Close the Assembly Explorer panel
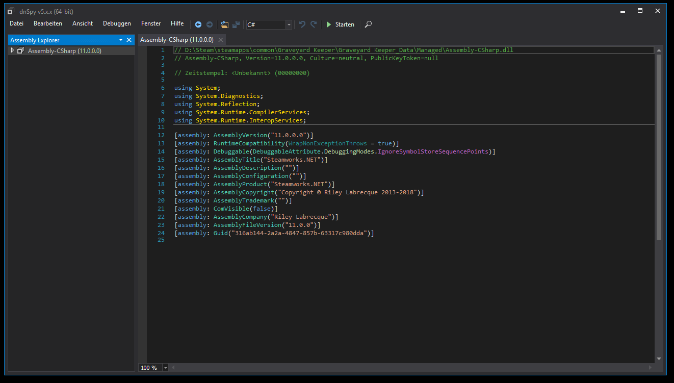This screenshot has height=383, width=674. coord(129,40)
